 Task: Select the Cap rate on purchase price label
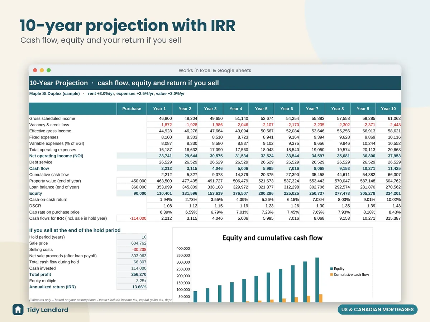[54, 212]
